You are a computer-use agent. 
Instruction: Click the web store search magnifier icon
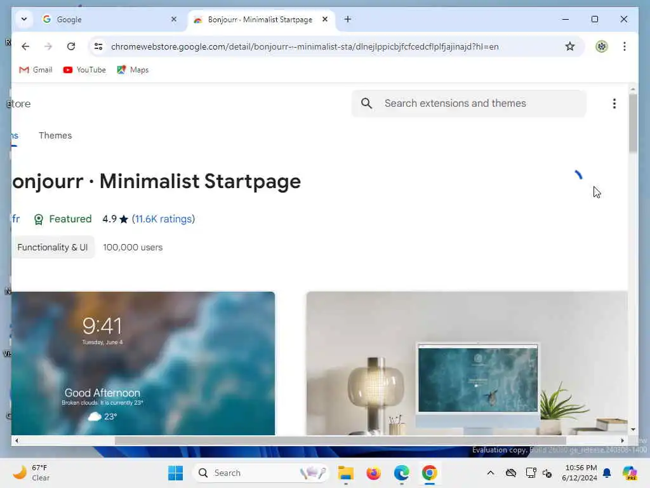click(366, 104)
